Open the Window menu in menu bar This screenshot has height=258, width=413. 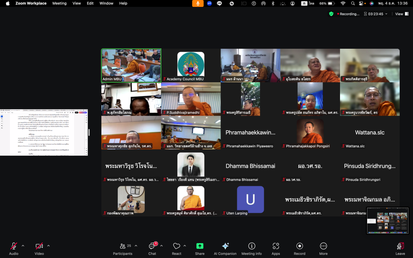point(106,3)
